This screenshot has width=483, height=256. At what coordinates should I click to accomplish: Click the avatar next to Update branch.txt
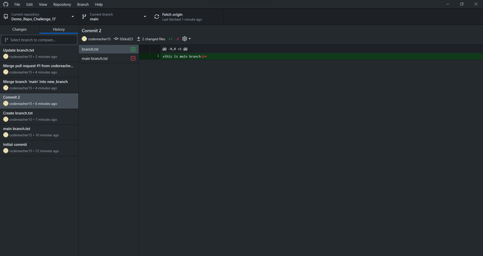click(6, 56)
